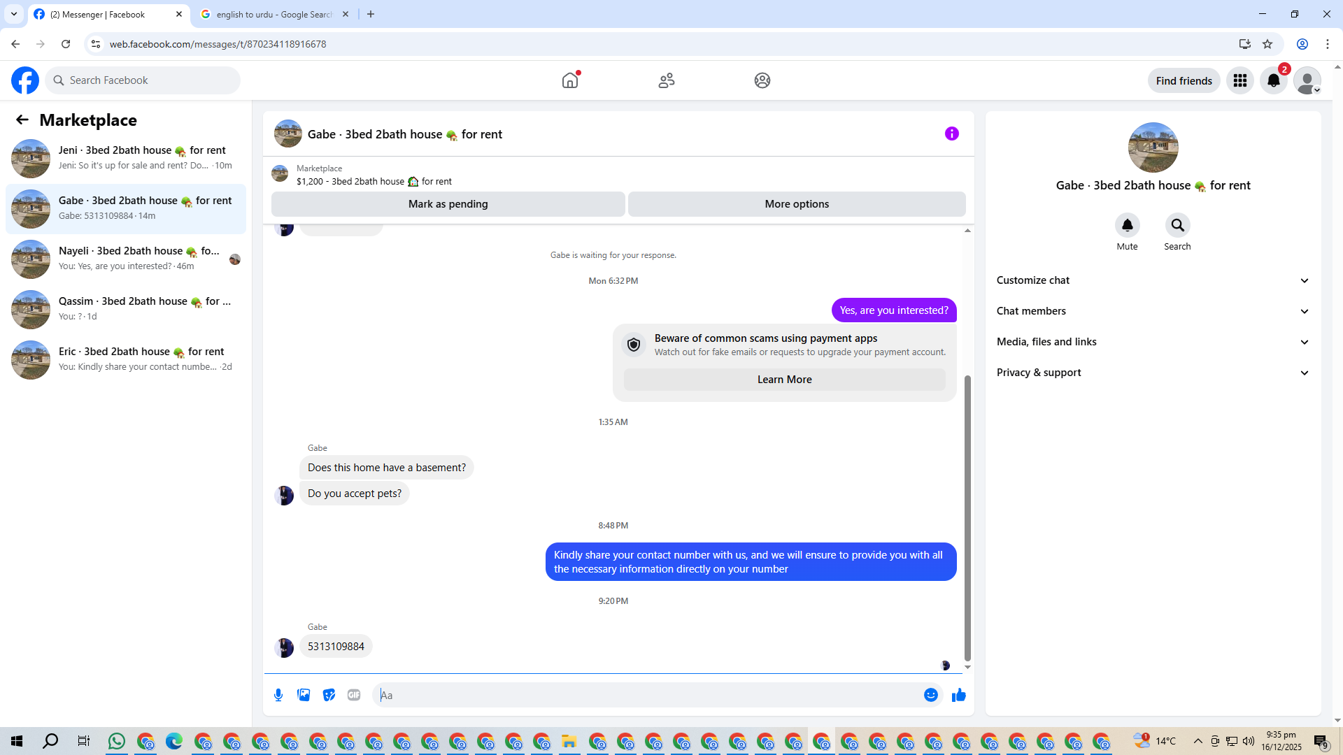Open the emoji picker
The width and height of the screenshot is (1343, 755).
931,695
